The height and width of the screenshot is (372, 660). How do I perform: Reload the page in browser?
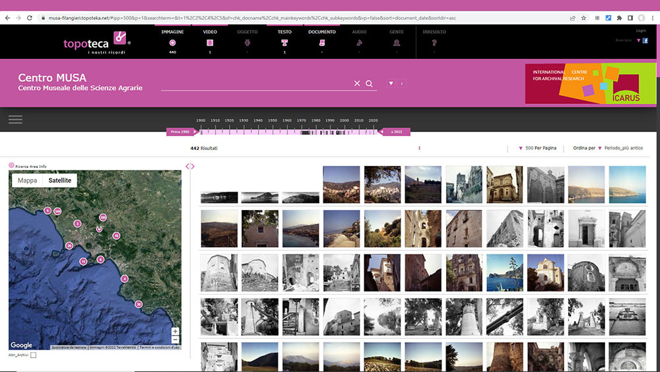coord(30,18)
